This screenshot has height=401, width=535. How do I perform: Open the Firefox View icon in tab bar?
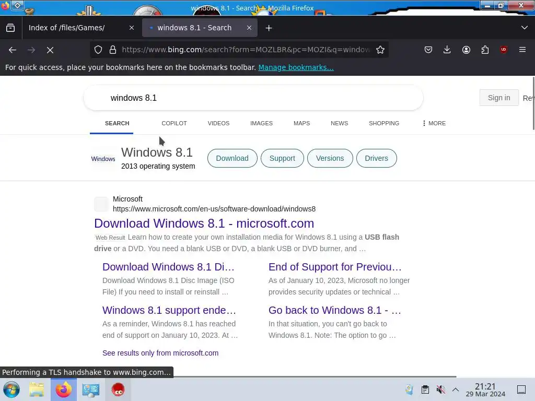[10, 28]
